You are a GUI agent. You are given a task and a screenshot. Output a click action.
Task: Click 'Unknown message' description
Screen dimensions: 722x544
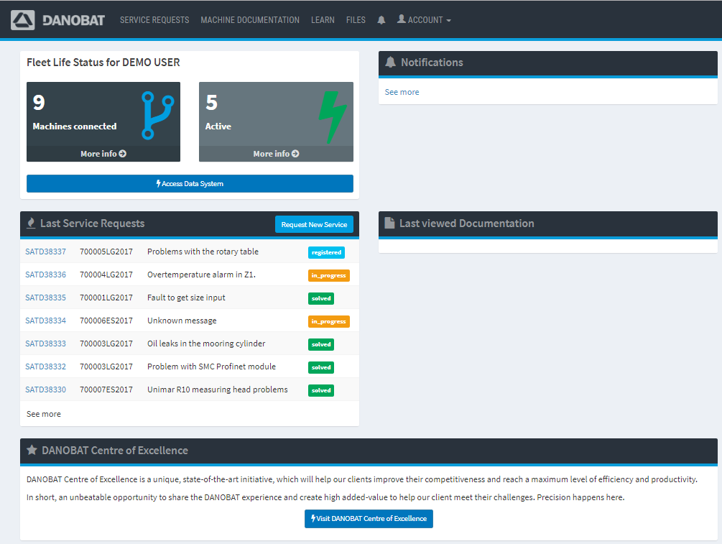point(182,321)
